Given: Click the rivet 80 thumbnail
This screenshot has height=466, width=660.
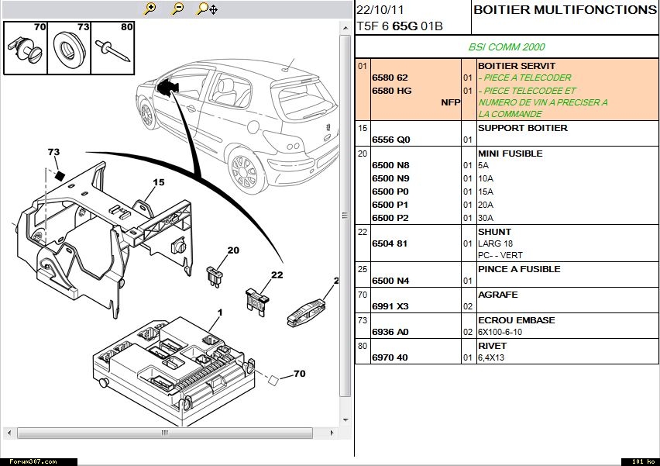Looking at the screenshot, I should pyautogui.click(x=113, y=47).
